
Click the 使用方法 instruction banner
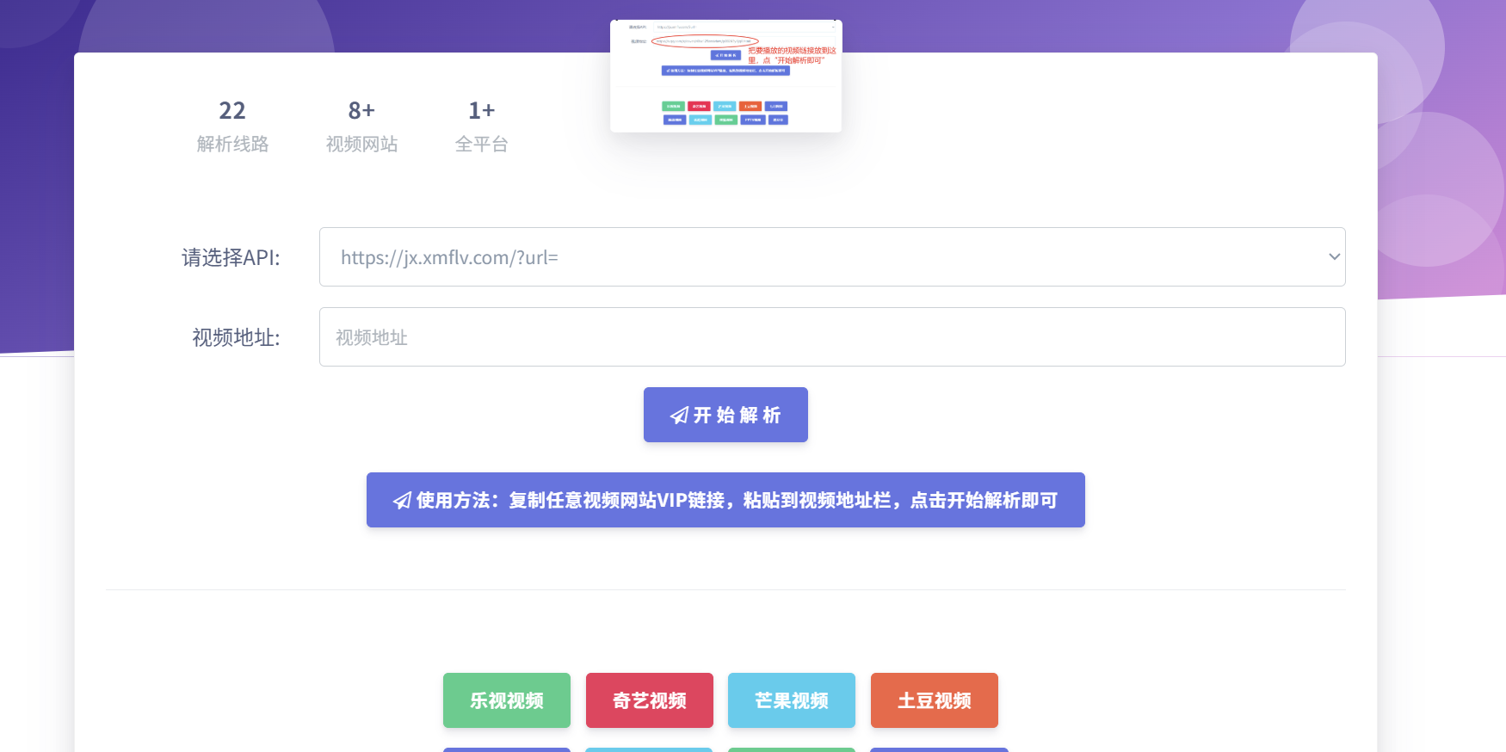coord(725,500)
